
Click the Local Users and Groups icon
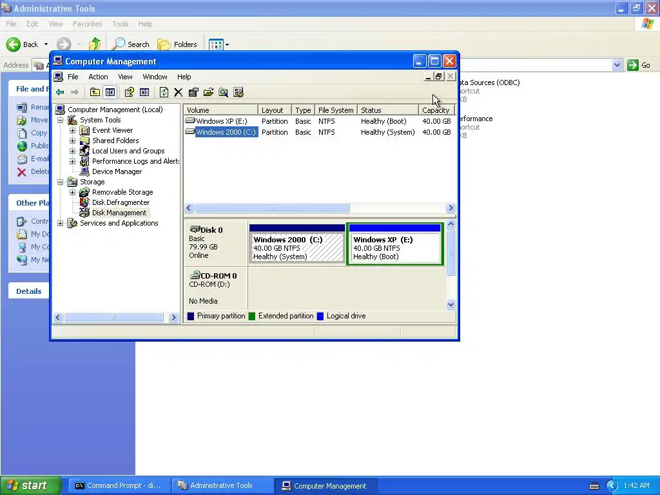[84, 151]
